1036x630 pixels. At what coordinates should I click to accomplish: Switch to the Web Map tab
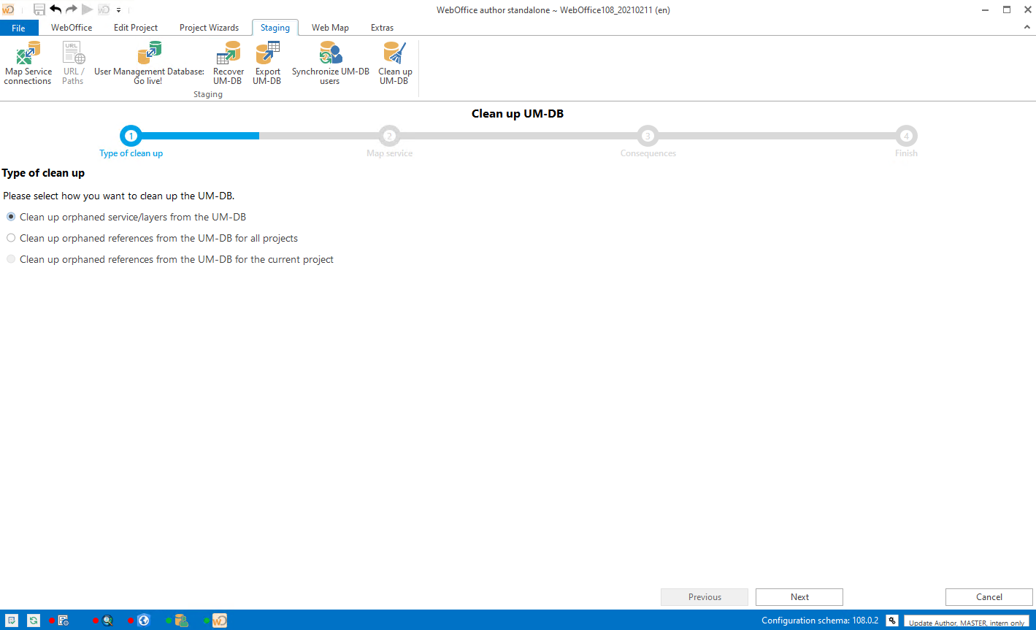tap(330, 27)
